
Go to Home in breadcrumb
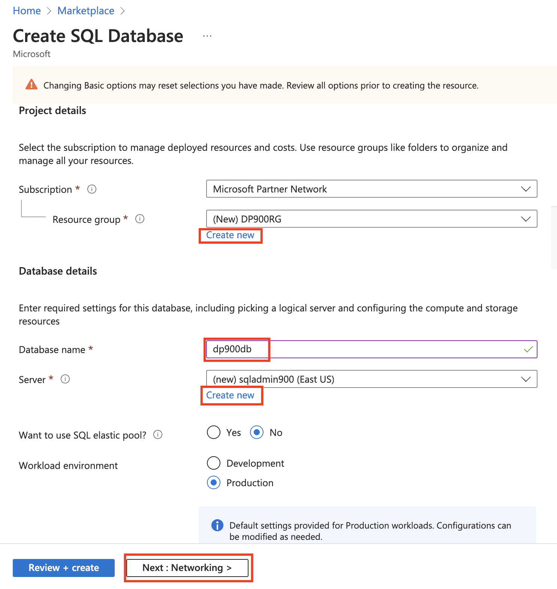[27, 11]
